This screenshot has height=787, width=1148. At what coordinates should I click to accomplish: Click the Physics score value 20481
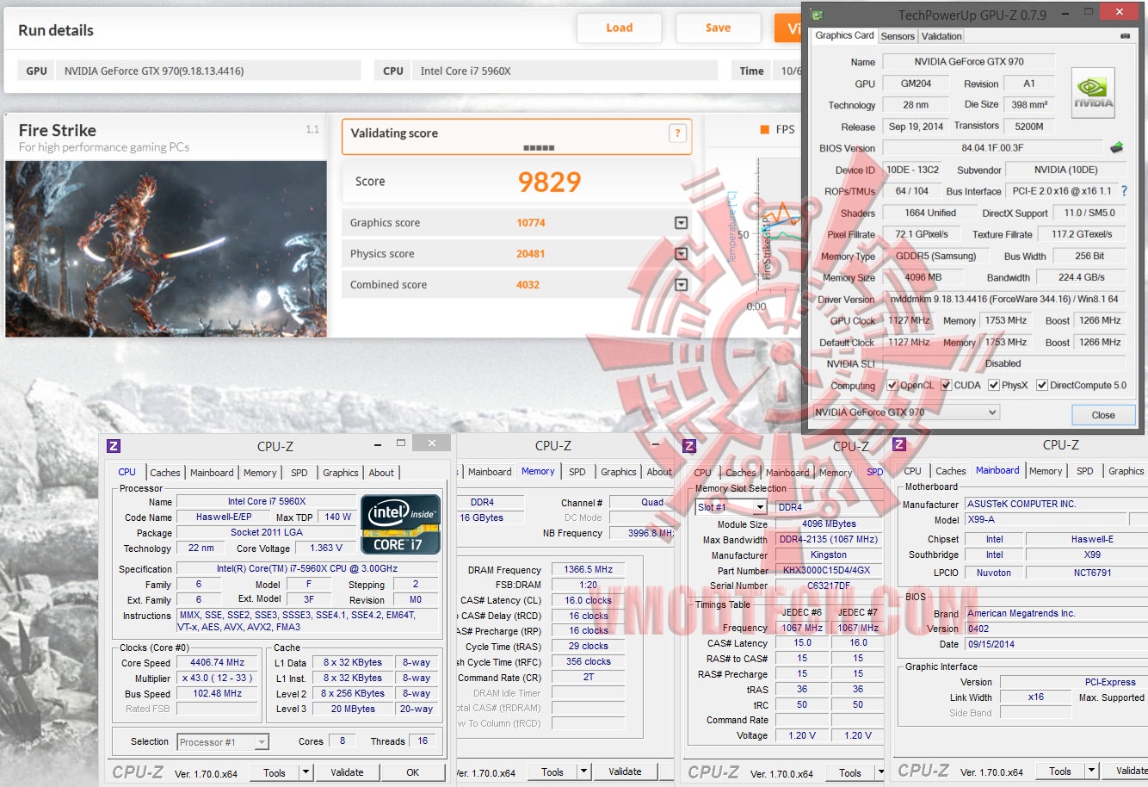(531, 254)
